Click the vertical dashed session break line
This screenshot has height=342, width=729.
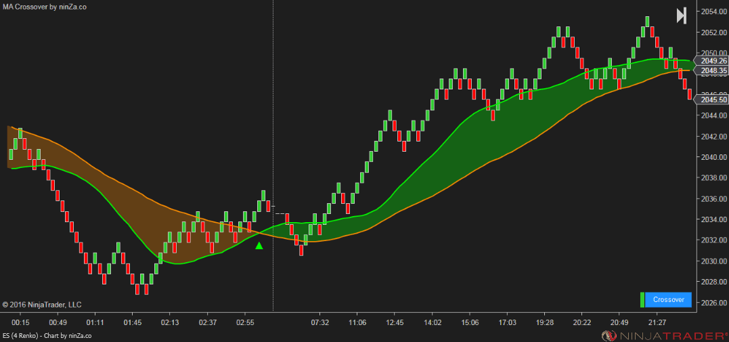273,156
